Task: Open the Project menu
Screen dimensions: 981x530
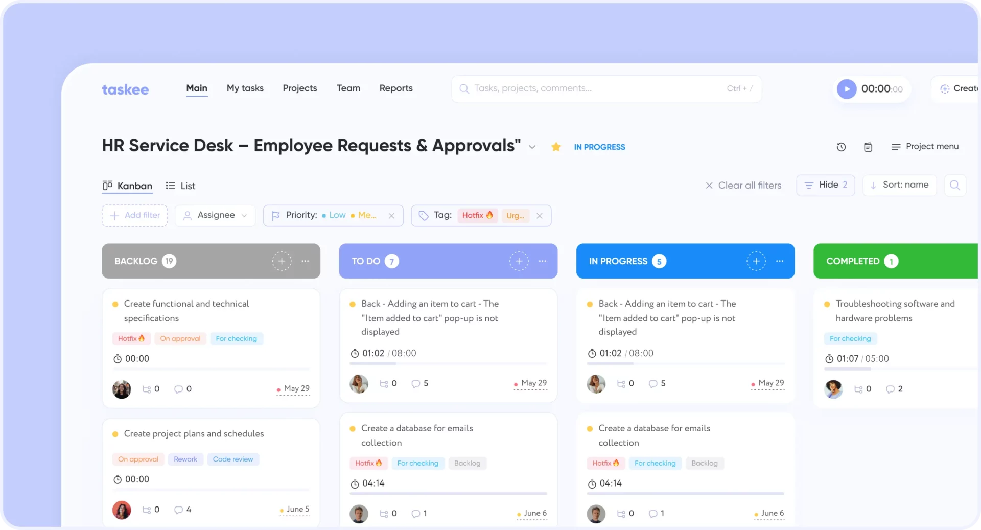Action: tap(925, 146)
